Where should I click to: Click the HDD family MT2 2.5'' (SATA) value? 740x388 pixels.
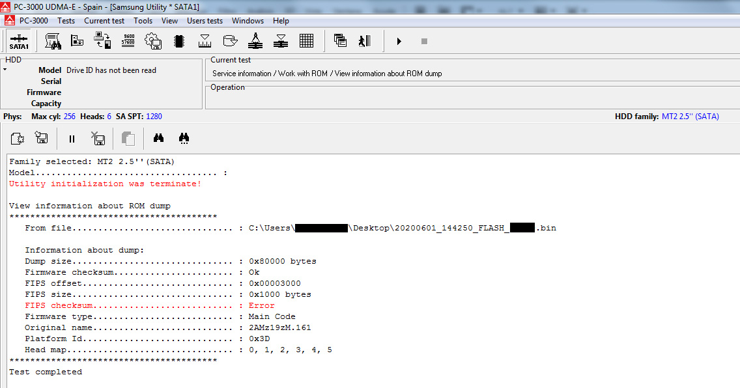tap(690, 117)
